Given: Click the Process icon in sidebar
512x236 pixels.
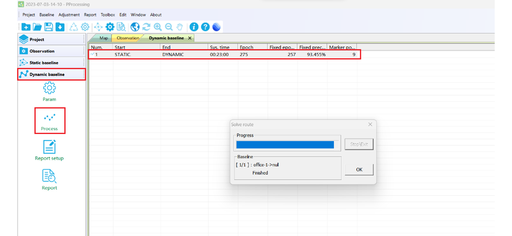Looking at the screenshot, I should coord(50,121).
